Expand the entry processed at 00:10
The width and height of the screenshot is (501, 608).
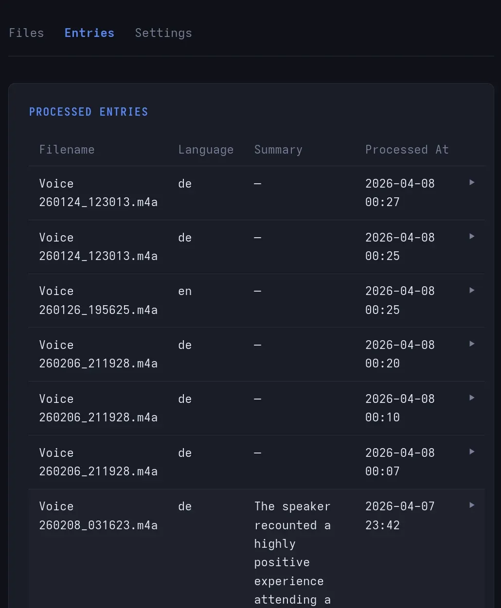click(472, 398)
